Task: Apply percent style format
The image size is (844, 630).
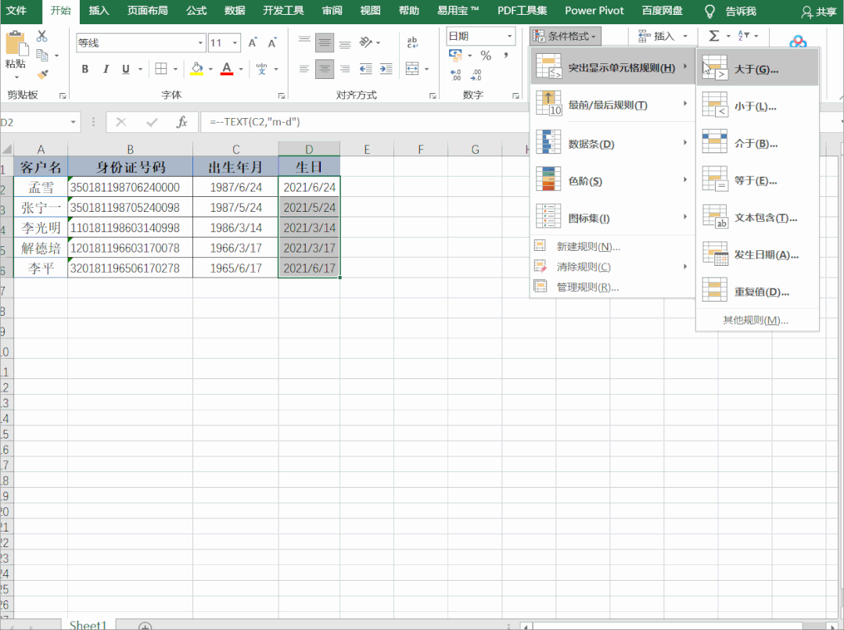Action: [x=486, y=55]
